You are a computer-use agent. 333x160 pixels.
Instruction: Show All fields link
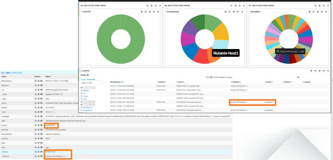pos(83,79)
